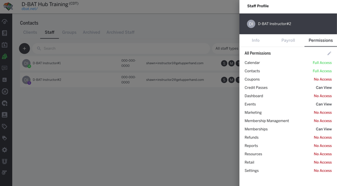Click the shawn+instructor1 email address
The width and height of the screenshot is (337, 186).
[x=174, y=63]
